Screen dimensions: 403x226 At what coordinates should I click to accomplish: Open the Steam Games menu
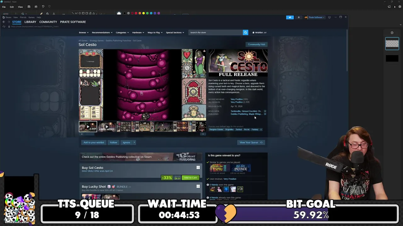pos(31,18)
